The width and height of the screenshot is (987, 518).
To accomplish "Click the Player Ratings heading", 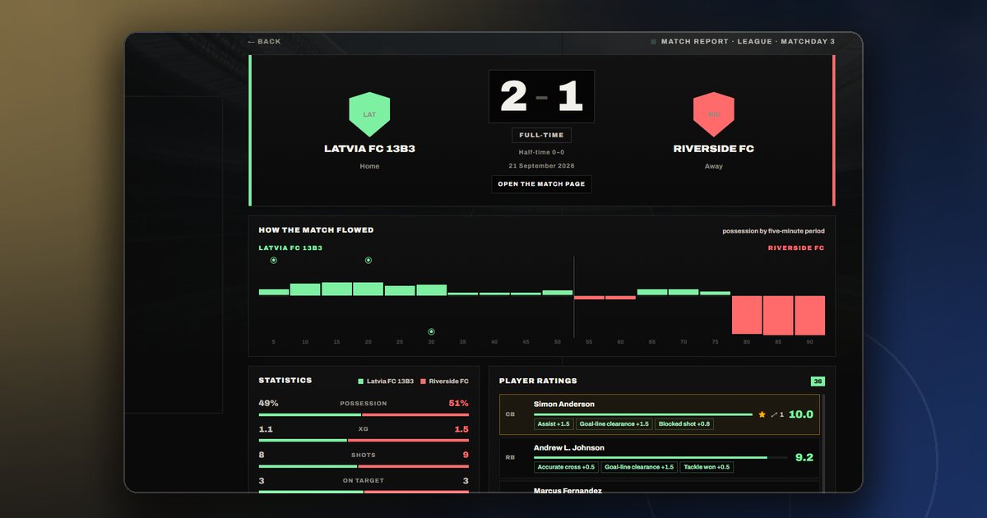I will pyautogui.click(x=538, y=381).
